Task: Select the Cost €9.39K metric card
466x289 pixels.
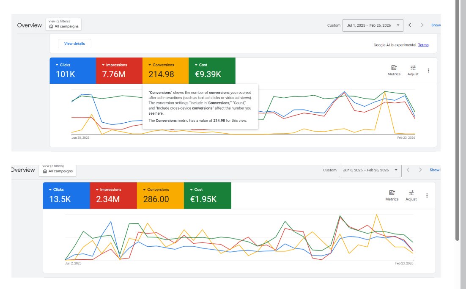Action: click(212, 71)
